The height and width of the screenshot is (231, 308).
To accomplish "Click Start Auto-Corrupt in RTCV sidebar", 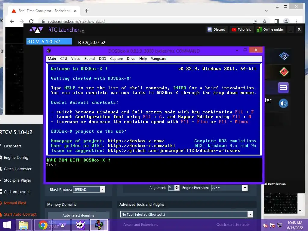I will (x=20, y=214).
